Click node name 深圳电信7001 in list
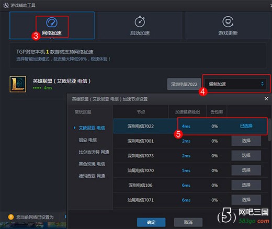The image size is (272, 229). 141,141
